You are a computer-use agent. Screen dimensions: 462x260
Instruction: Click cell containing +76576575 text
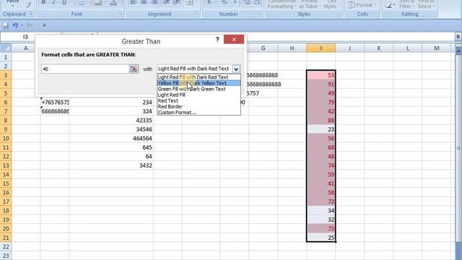click(55, 103)
